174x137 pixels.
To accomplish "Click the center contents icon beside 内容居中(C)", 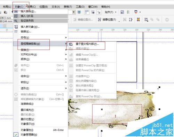I will (x=71, y=76).
